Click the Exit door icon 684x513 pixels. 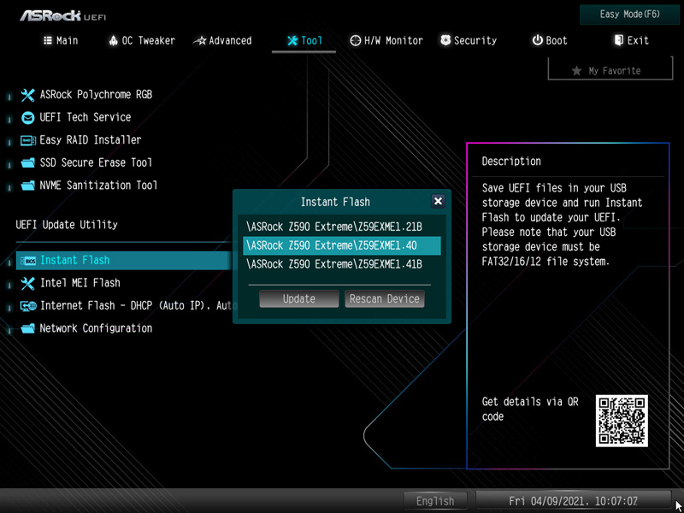click(x=618, y=40)
